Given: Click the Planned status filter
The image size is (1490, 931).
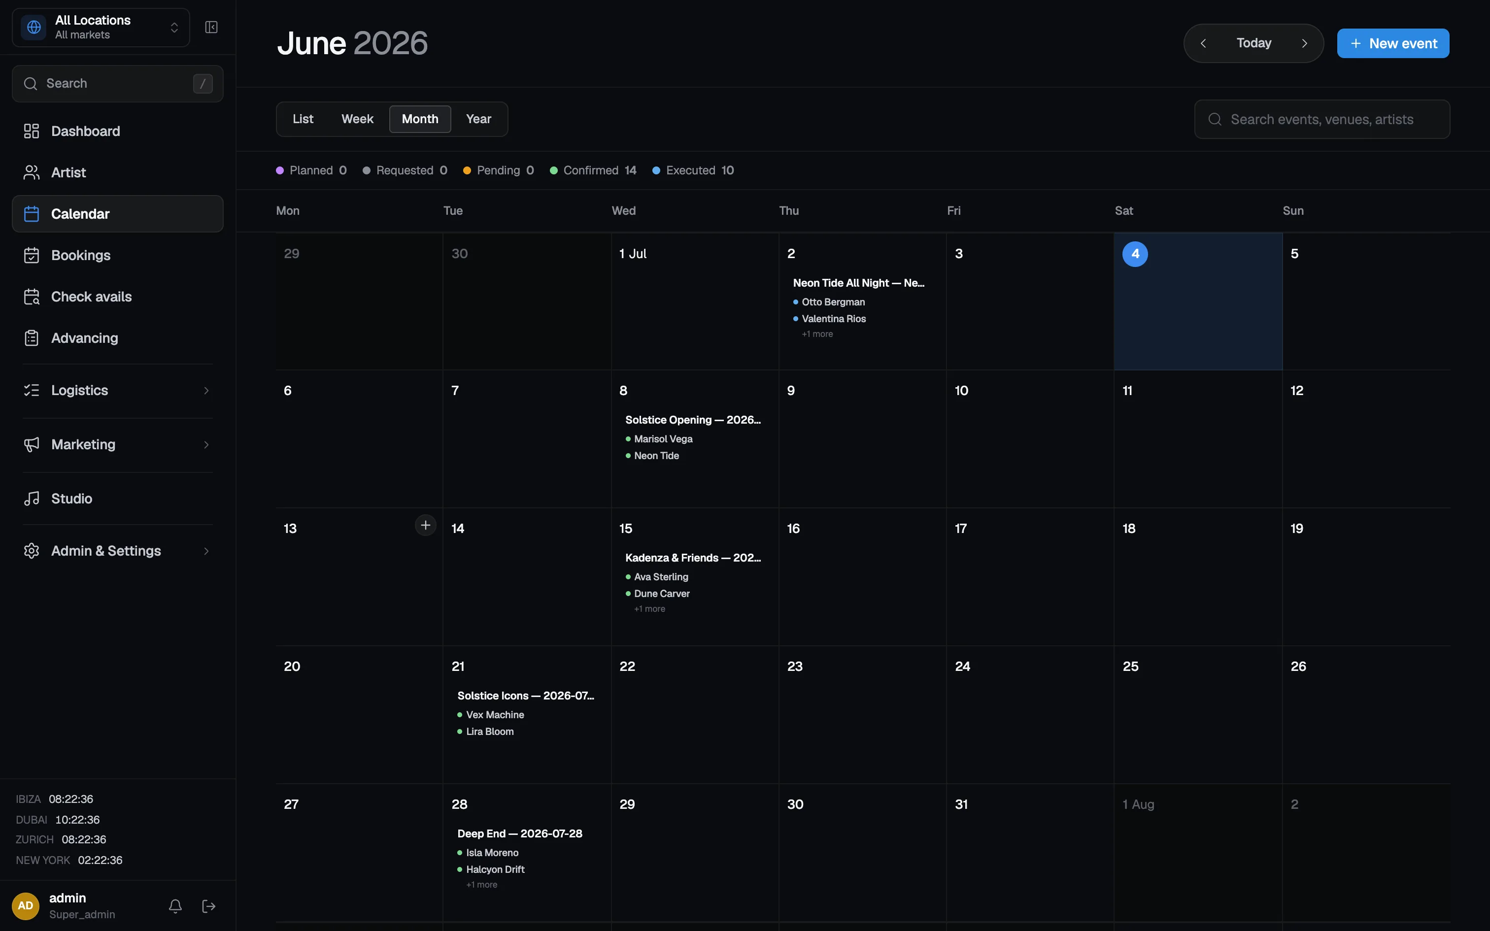Looking at the screenshot, I should click(311, 170).
